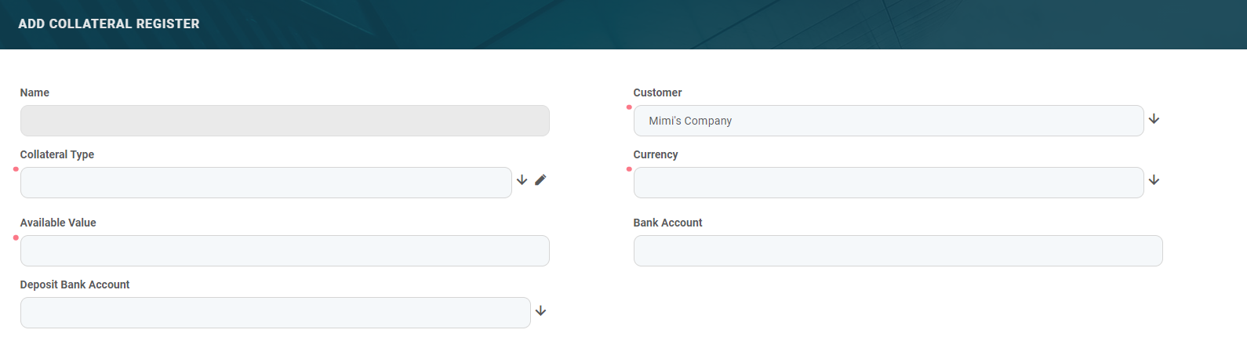Focus the Bank Account text field
The image size is (1247, 337).
(897, 251)
